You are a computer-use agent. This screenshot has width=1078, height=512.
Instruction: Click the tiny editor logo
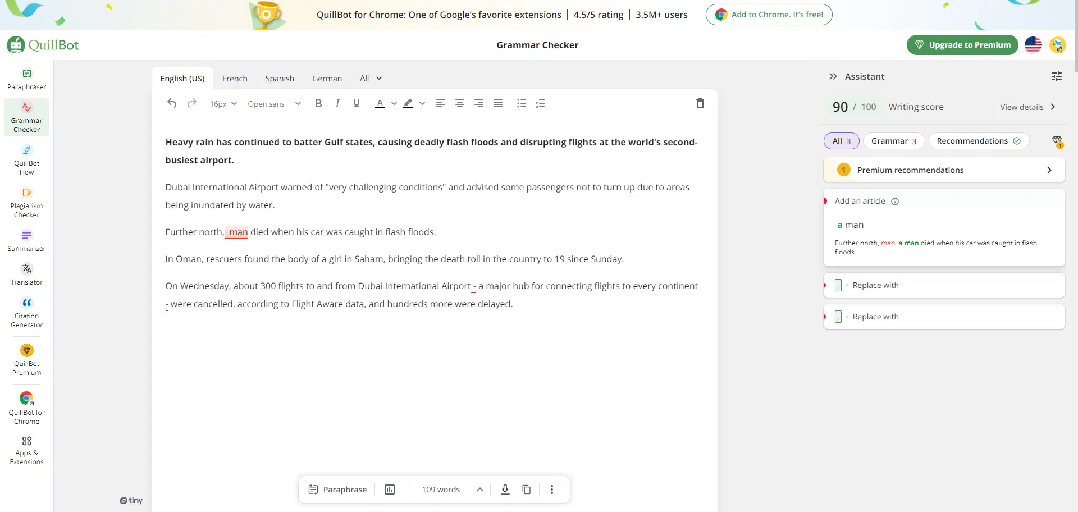click(131, 501)
